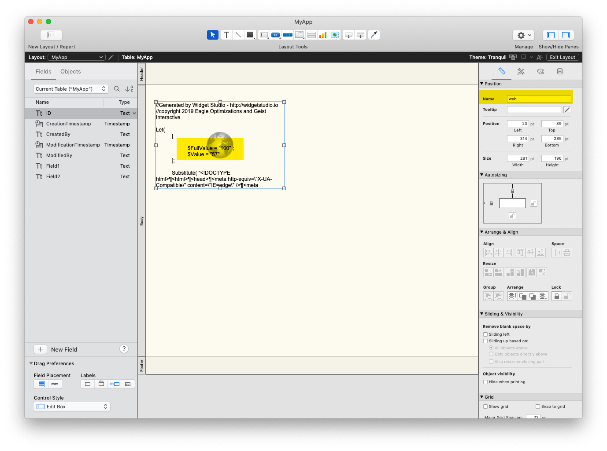Collapse the Autosizing section
Screen dimensions: 607x451
(482, 175)
